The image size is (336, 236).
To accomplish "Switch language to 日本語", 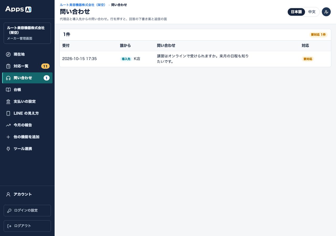I will 296,12.
